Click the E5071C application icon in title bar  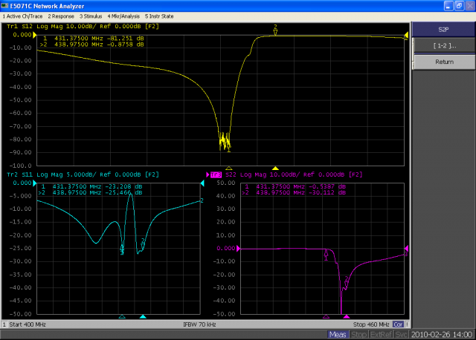point(6,5)
